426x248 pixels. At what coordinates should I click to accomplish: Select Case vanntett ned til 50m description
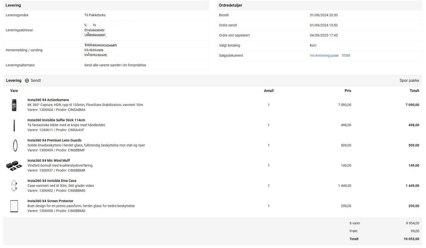pyautogui.click(x=61, y=186)
